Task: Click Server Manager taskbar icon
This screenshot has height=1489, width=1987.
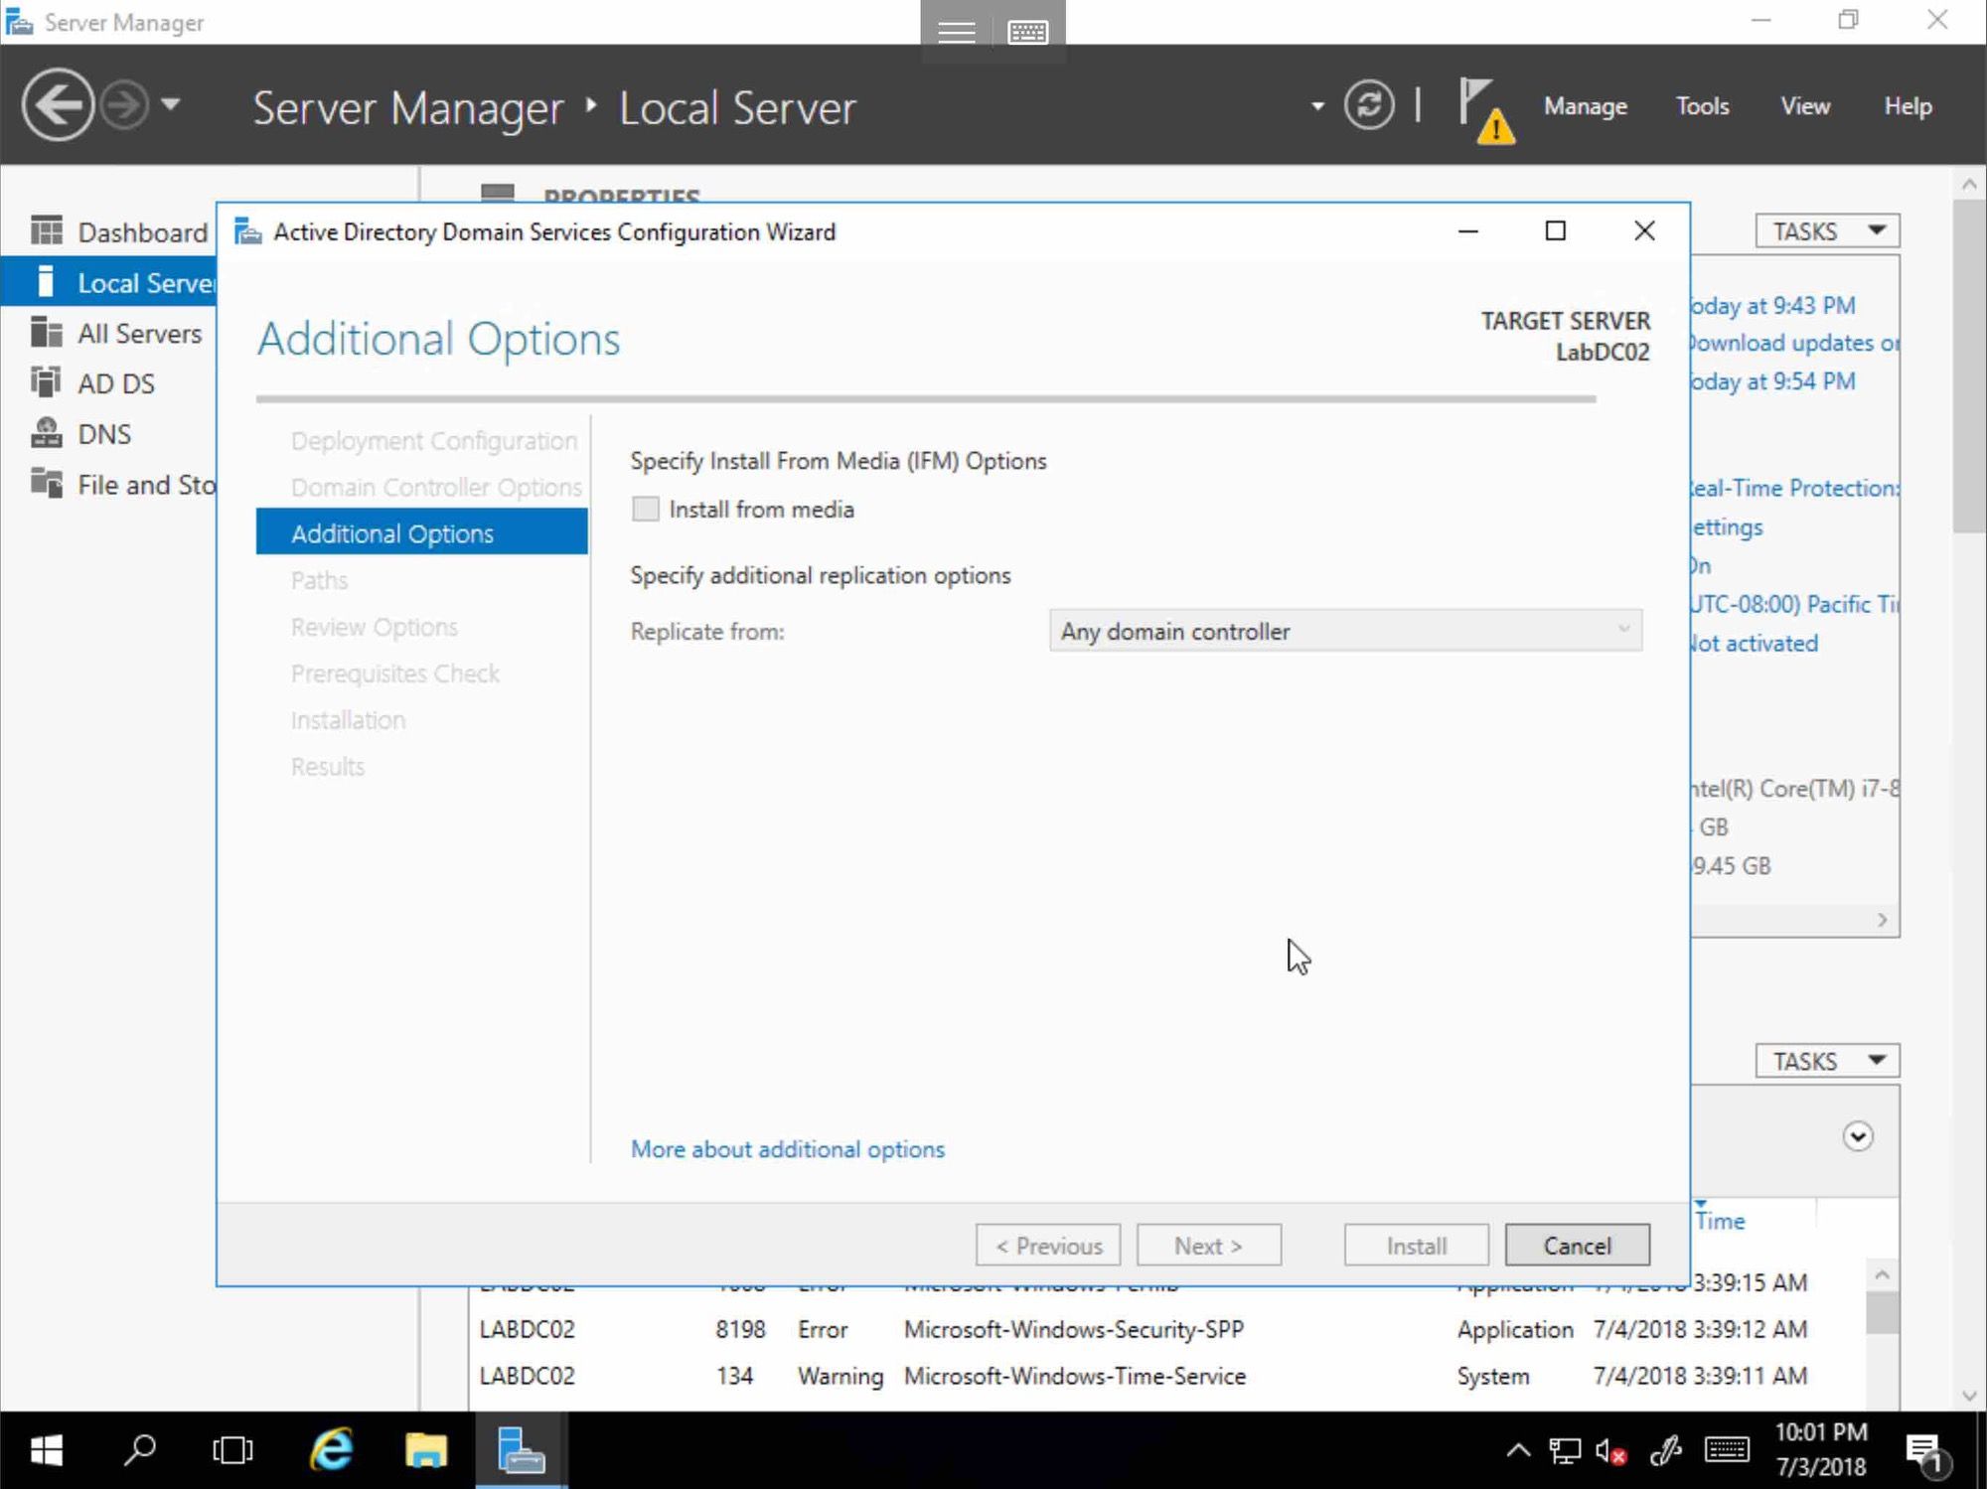Action: pyautogui.click(x=521, y=1450)
